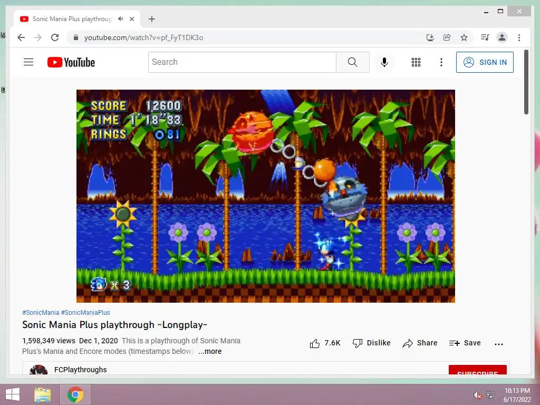
Task: Open YouTube settings three-dot menu
Action: coord(441,62)
